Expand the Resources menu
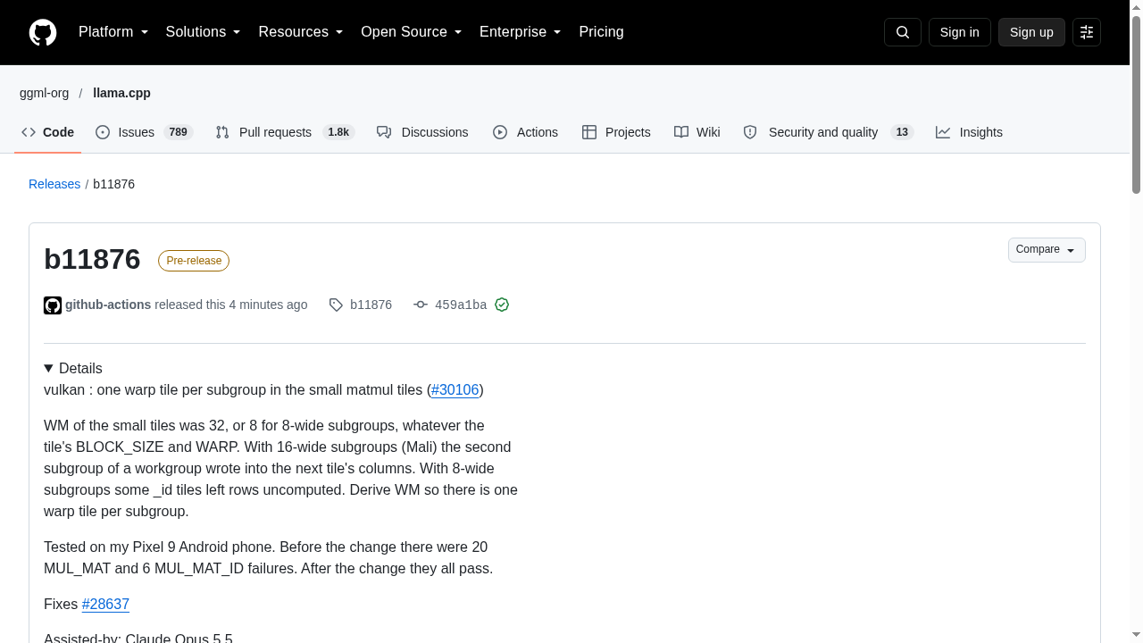Screen dimensions: 1143x643 [x=301, y=32]
